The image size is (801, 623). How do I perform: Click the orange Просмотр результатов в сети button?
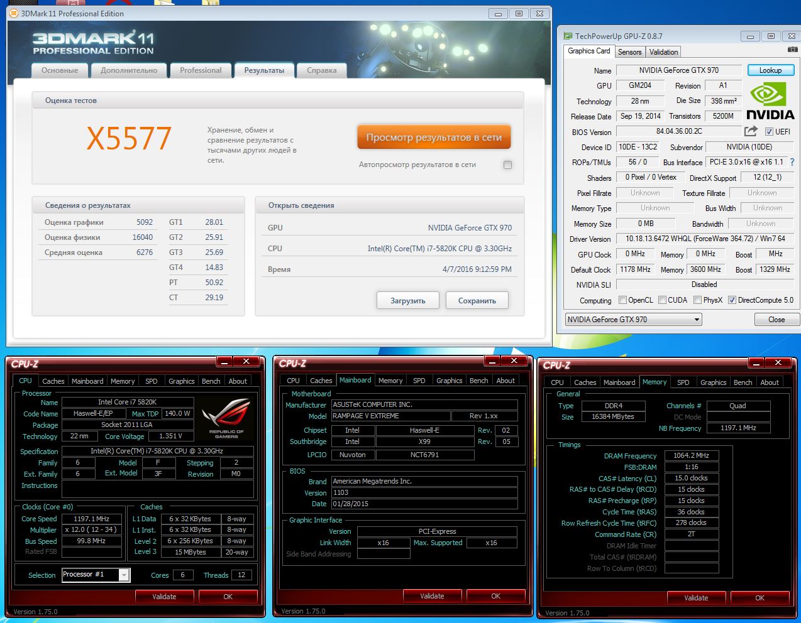(434, 137)
